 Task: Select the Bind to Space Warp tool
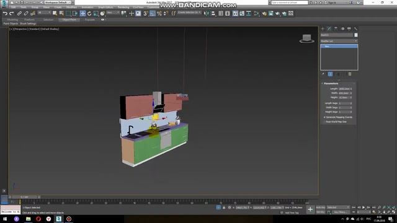[33, 14]
